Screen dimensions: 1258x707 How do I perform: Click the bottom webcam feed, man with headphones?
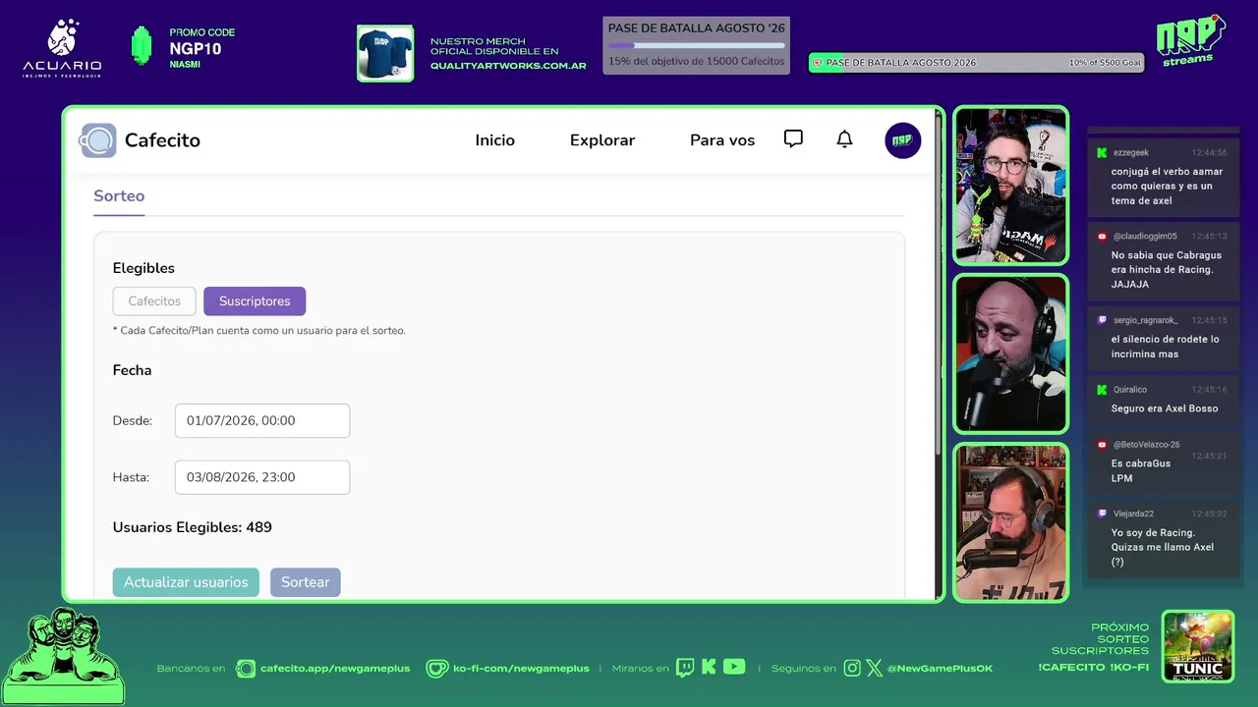point(1010,521)
